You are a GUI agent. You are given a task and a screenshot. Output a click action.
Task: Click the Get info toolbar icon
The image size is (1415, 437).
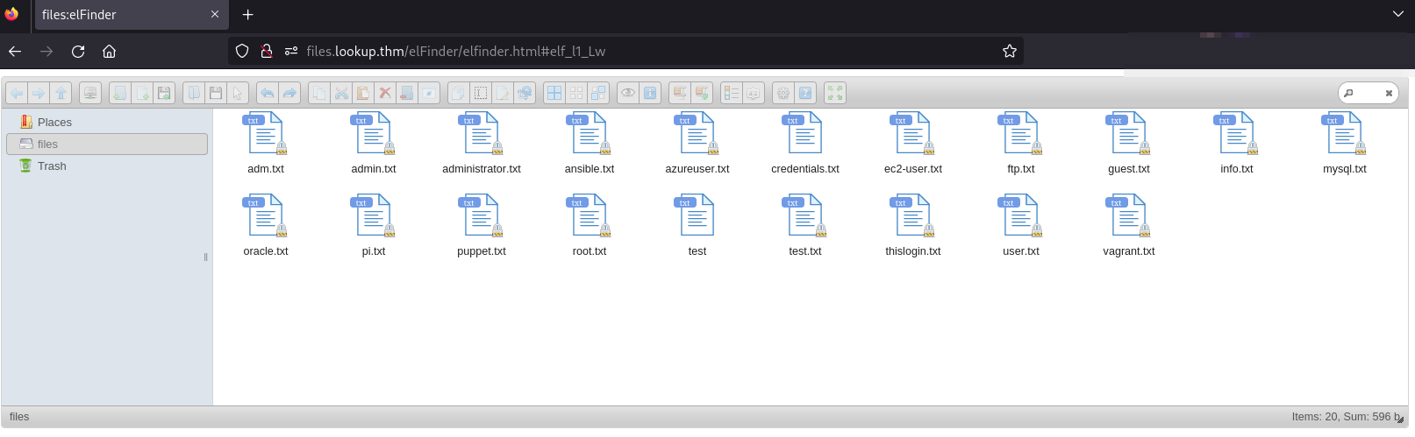point(650,93)
